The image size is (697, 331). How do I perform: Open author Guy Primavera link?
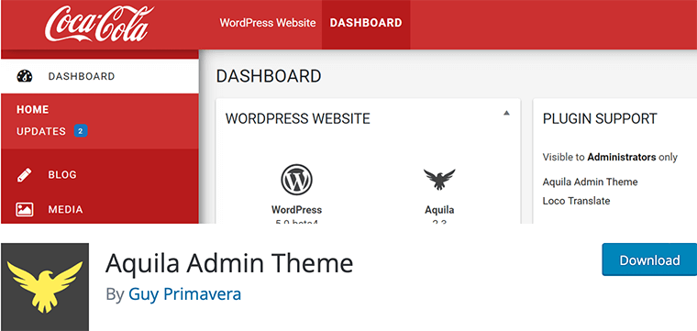(185, 294)
